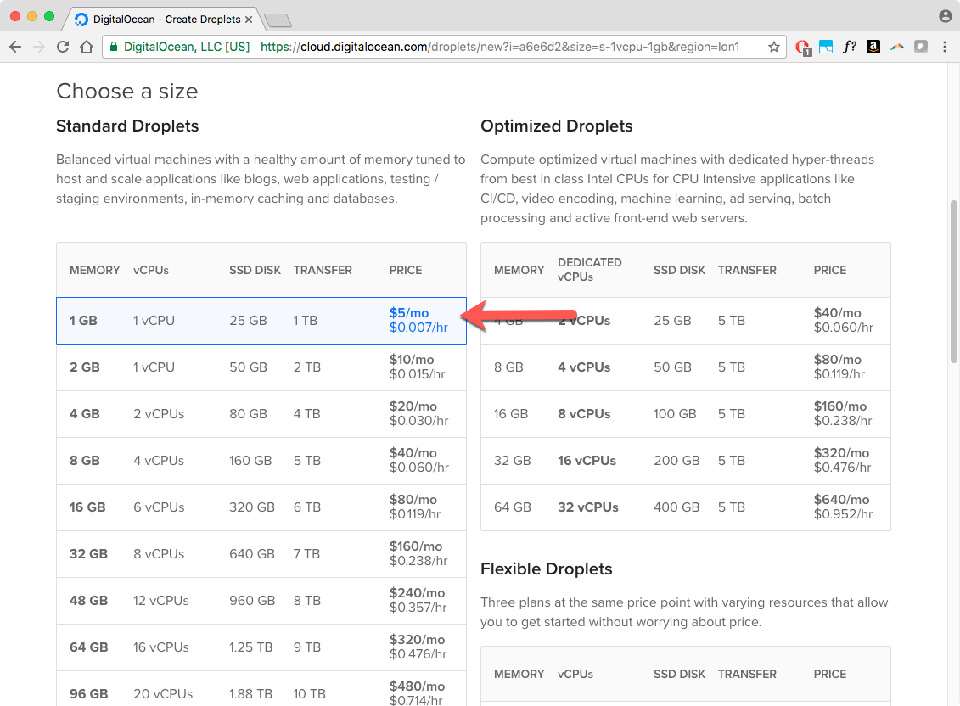
Task: Select the 64 GB $320/mo standard droplet
Action: coord(261,647)
